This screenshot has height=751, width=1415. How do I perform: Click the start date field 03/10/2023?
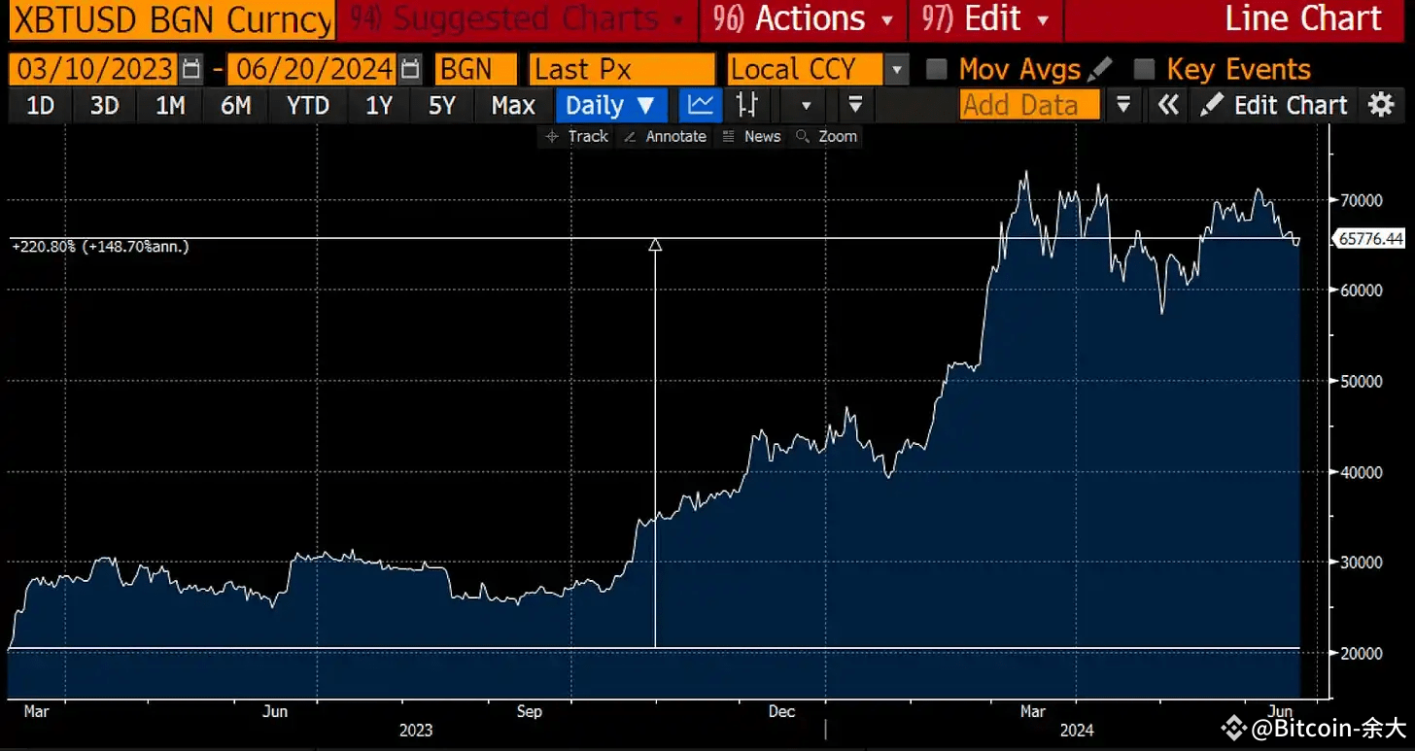[x=94, y=70]
